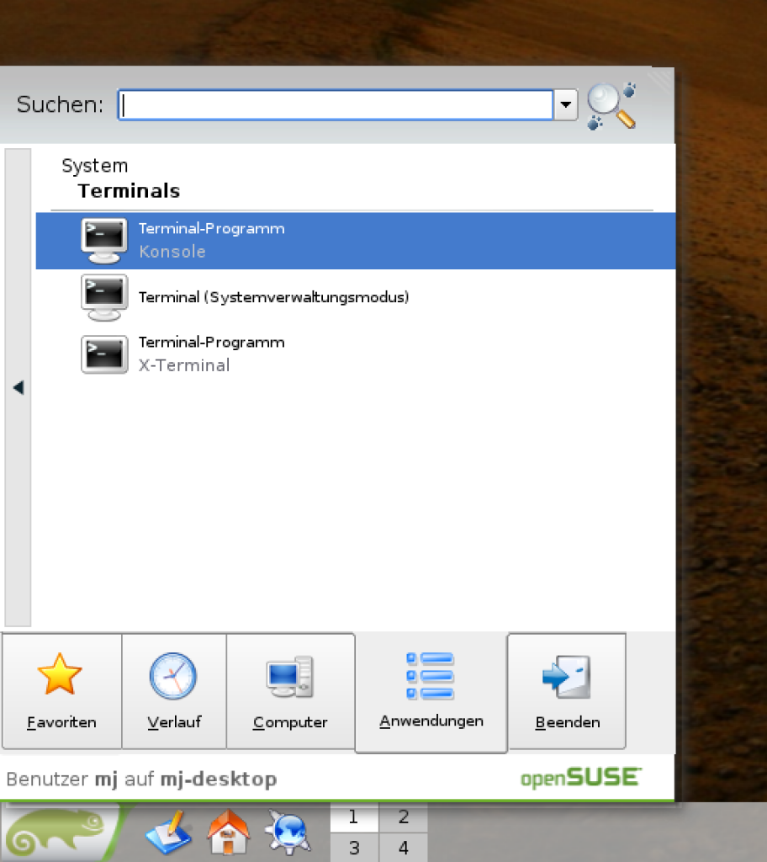Screen dimensions: 767x862
Task: Switch to the Favoriten tab
Action: 61,691
